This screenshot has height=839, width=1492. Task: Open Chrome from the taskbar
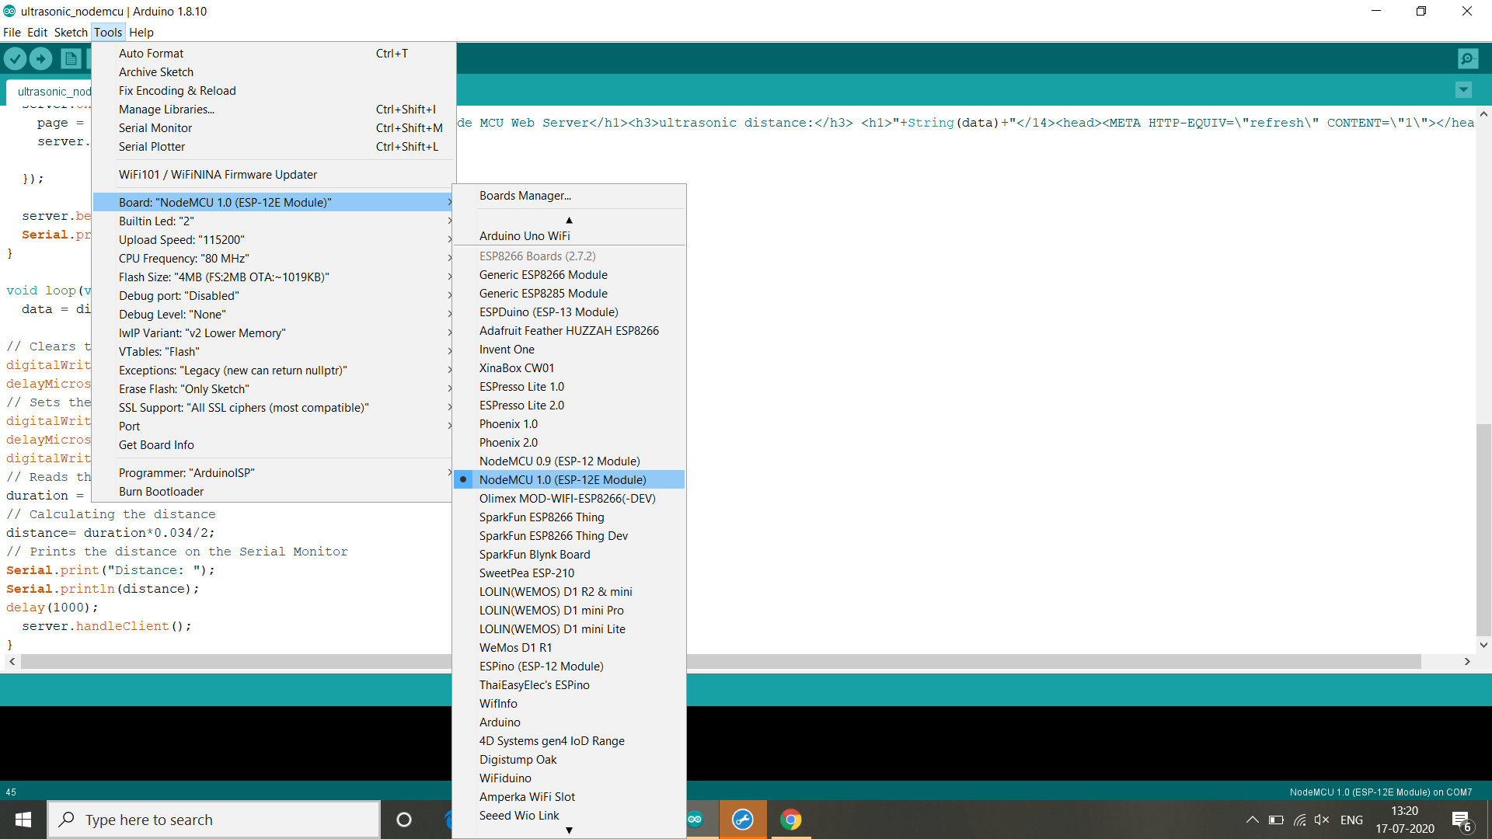click(790, 820)
